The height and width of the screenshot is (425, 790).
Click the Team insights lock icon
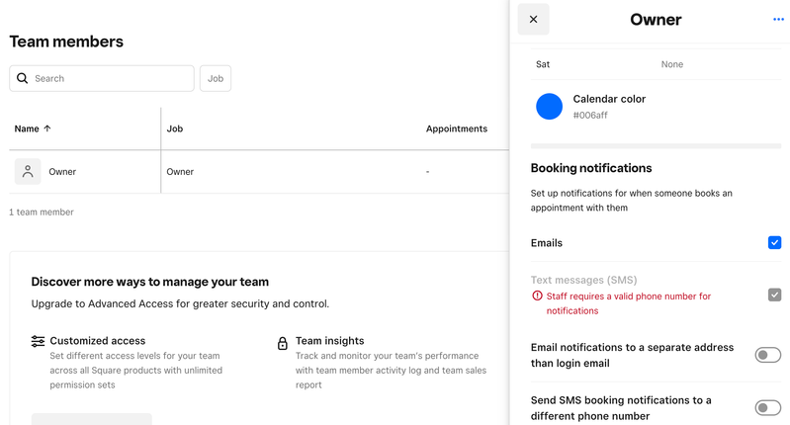pos(283,343)
